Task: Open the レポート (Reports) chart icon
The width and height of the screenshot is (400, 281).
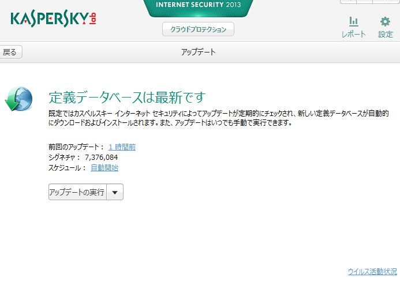Action: tap(354, 22)
